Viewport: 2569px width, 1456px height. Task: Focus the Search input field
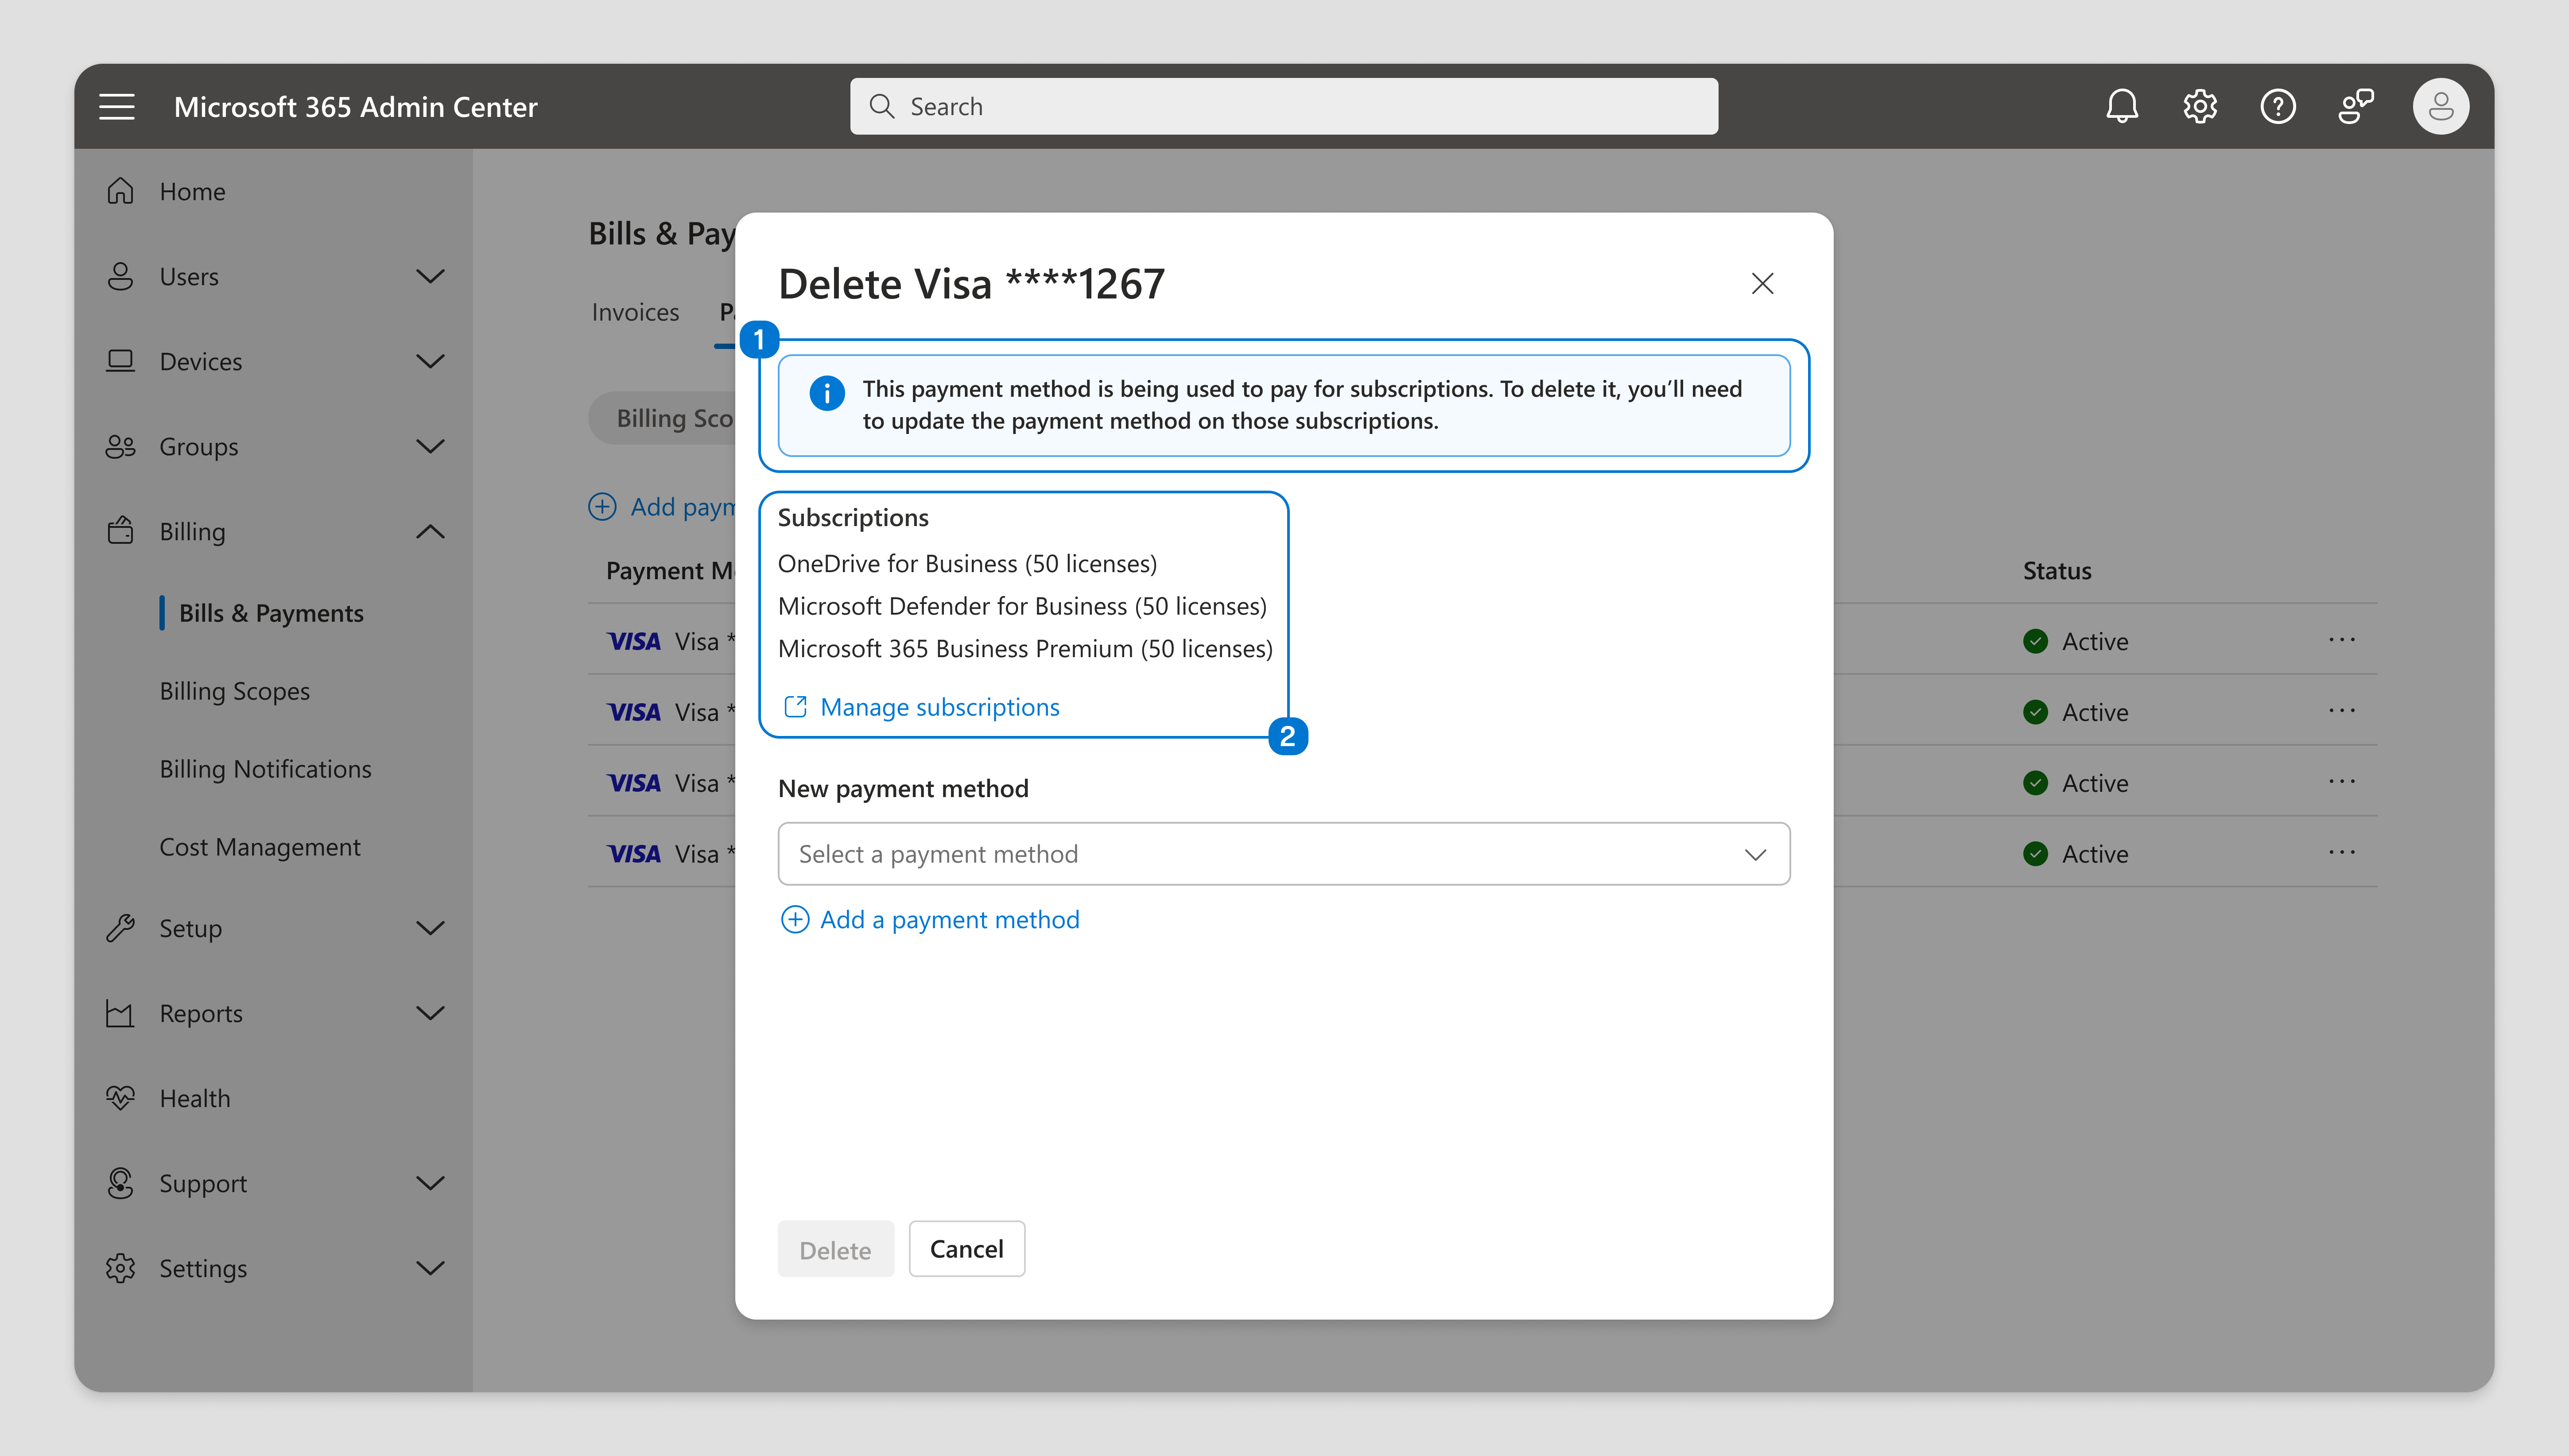[x=1283, y=106]
